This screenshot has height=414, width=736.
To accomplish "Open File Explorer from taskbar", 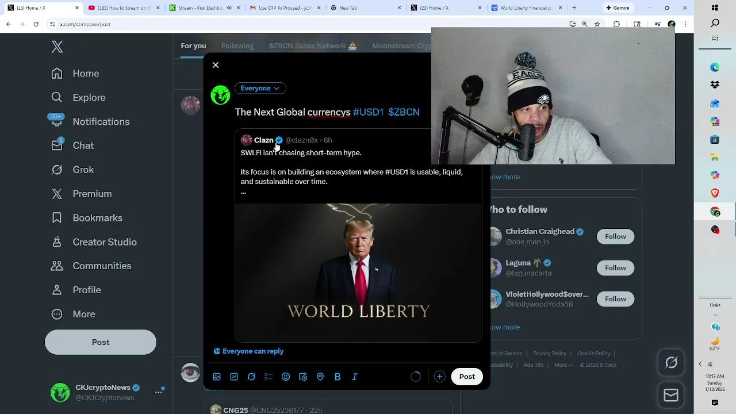I will pyautogui.click(x=715, y=157).
